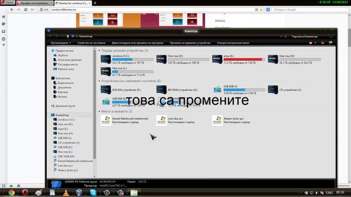Open File Explorer from the taskbar
This screenshot has width=351, height=197.
coord(134,193)
